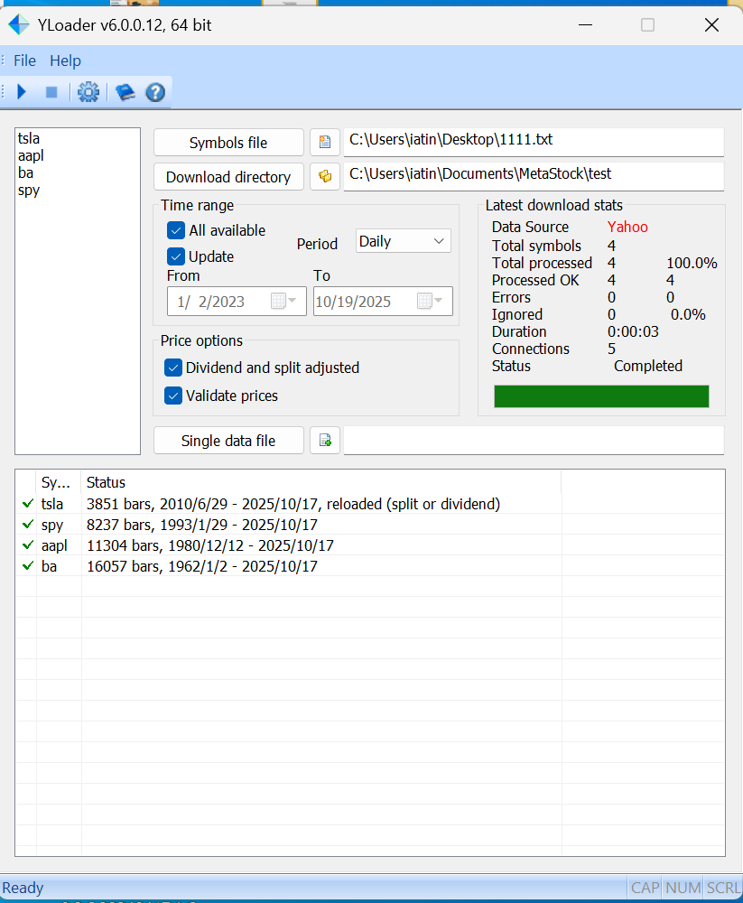Expand the Period dropdown showing Daily
The height and width of the screenshot is (903, 743).
403,241
